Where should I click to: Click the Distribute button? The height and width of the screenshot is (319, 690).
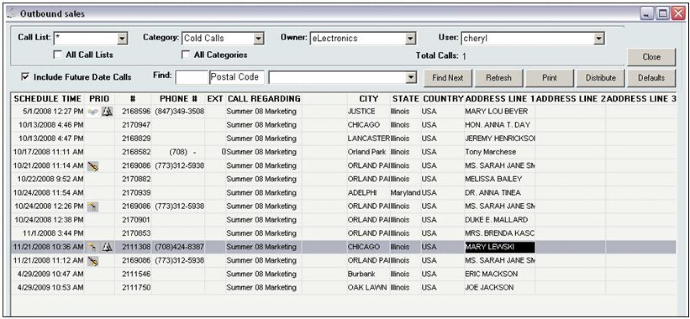[601, 77]
